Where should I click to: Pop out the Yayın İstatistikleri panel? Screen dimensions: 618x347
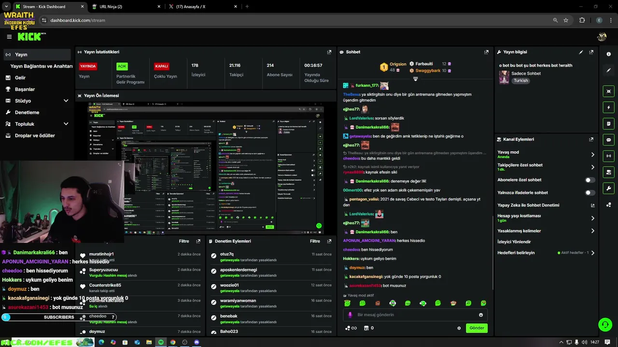pos(329,52)
